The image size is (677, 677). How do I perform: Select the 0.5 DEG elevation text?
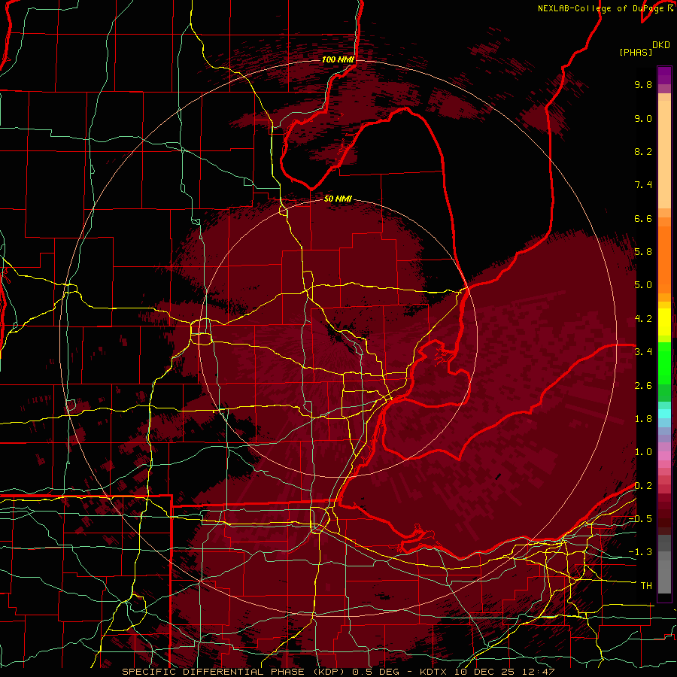[375, 672]
